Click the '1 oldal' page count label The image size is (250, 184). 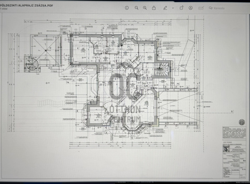point(4,9)
